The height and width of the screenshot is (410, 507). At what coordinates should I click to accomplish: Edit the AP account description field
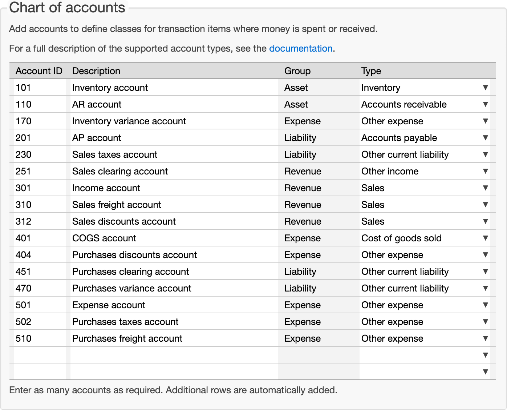tap(174, 138)
